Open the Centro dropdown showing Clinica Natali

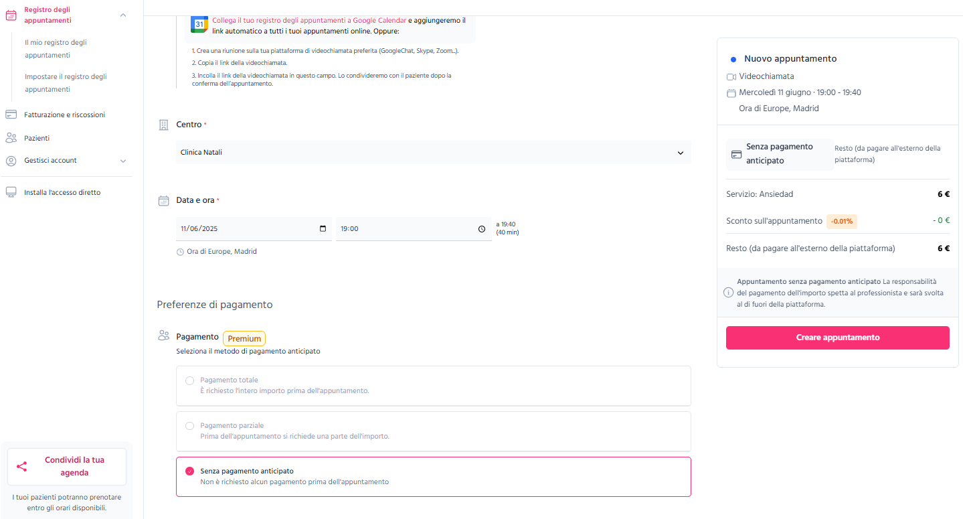pyautogui.click(x=434, y=153)
